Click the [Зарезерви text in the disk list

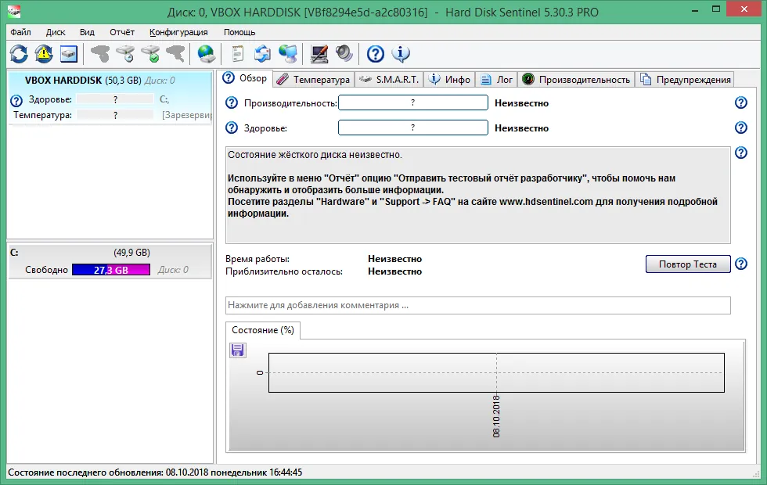click(186, 116)
